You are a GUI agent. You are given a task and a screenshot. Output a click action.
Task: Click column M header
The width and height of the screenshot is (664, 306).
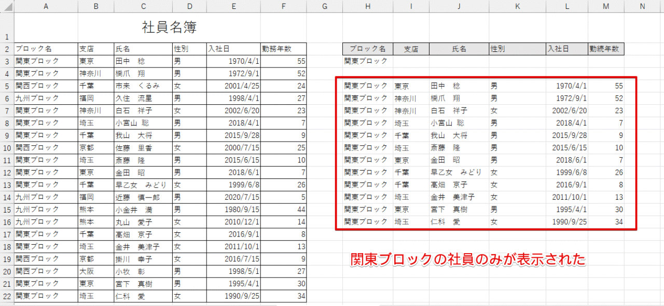(606, 6)
